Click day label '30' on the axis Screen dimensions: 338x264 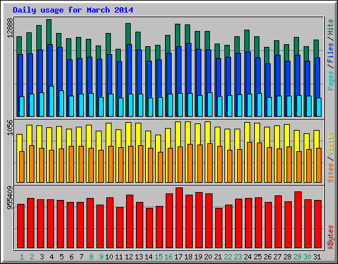(307, 257)
